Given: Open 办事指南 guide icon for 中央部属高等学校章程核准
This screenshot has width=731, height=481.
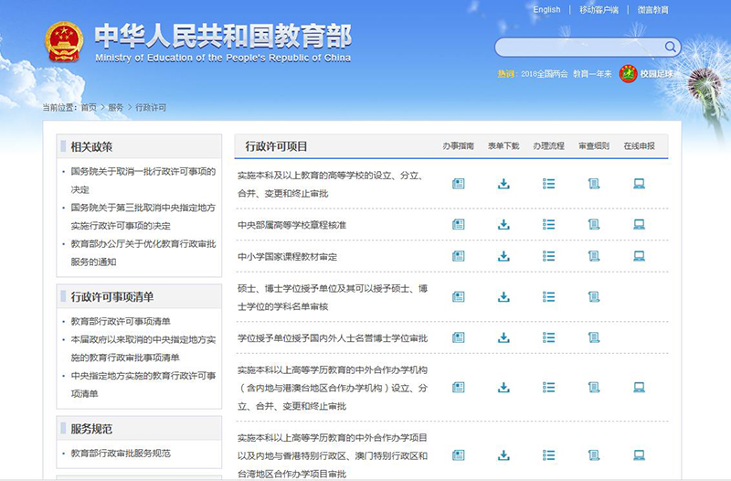Looking at the screenshot, I should point(459,224).
